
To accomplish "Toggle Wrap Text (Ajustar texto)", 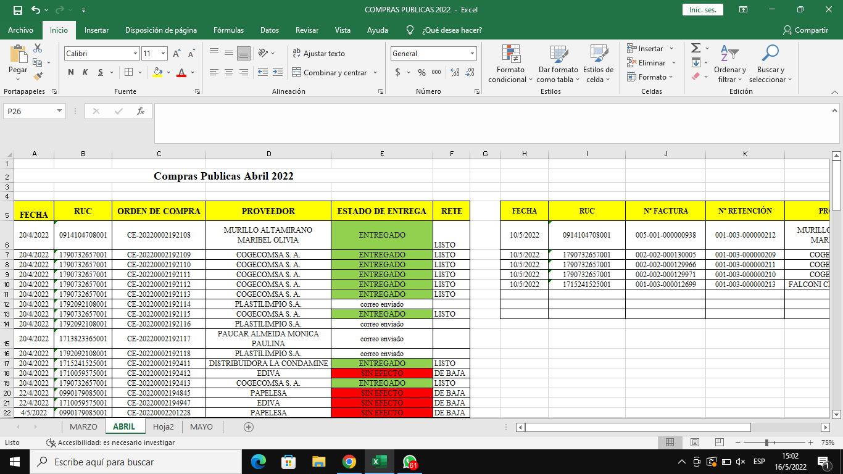I will (318, 54).
